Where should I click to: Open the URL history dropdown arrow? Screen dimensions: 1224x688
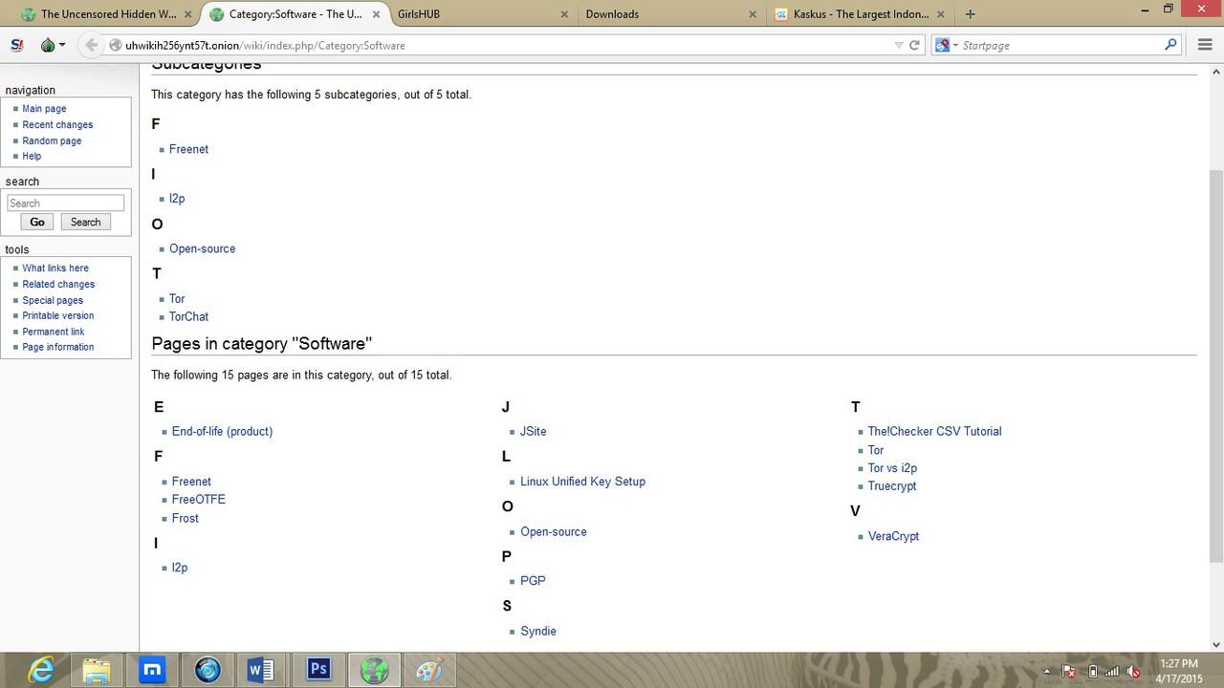[x=899, y=45]
